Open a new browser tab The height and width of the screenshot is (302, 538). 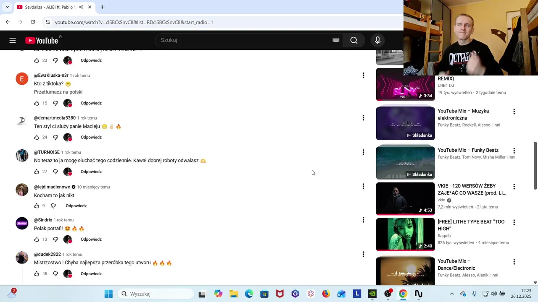[103, 7]
